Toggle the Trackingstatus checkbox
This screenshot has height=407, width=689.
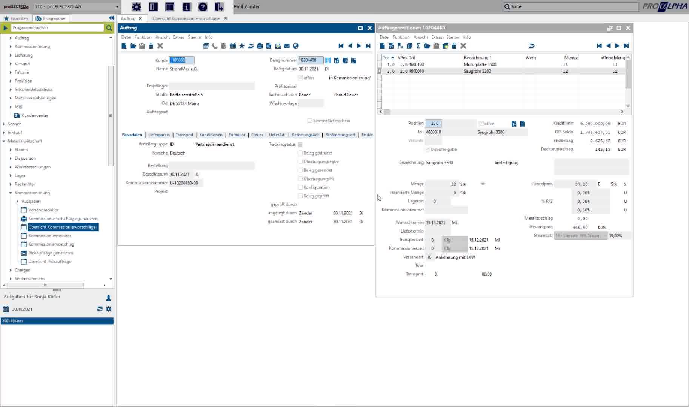click(x=300, y=144)
